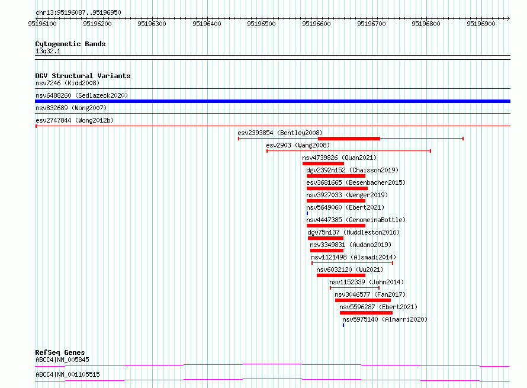
Task: Click the 95196900 ruler tick label
Action: click(x=481, y=24)
